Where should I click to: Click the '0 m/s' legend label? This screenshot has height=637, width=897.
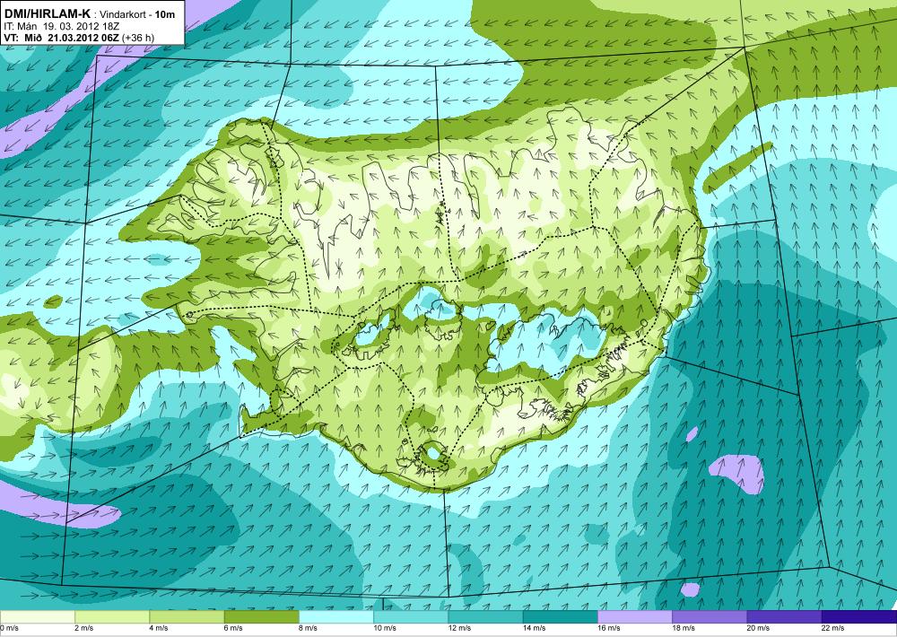10,628
